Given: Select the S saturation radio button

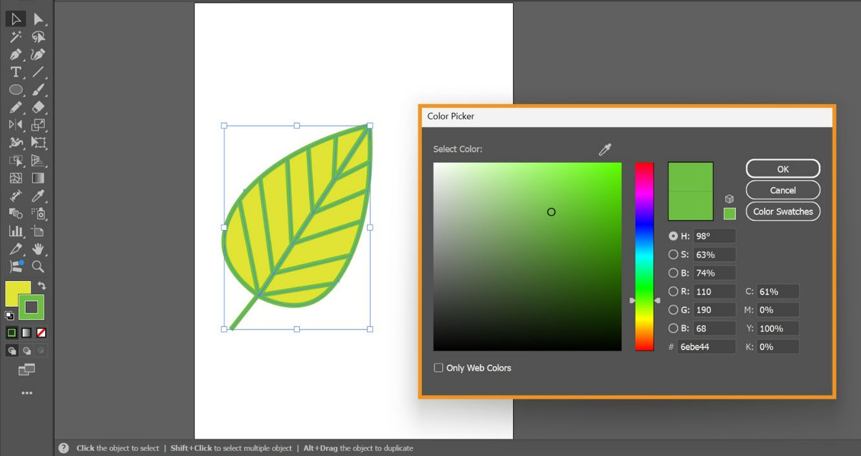Looking at the screenshot, I should [674, 254].
